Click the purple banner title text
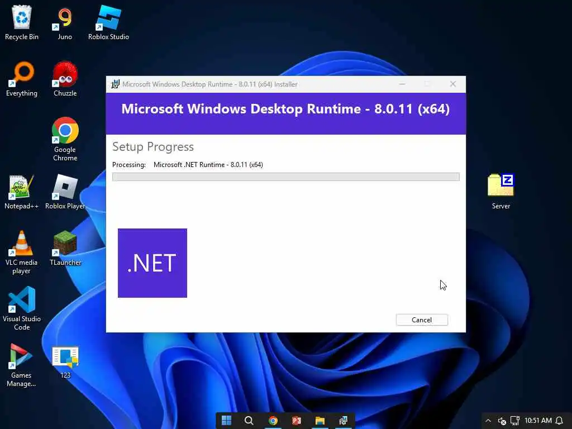The width and height of the screenshot is (572, 429). 285,109
